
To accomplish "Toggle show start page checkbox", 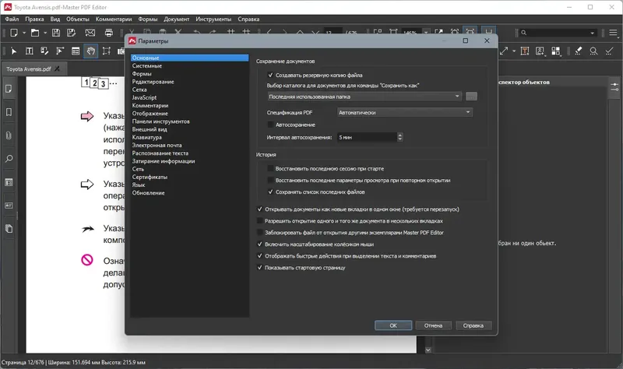I will [260, 268].
